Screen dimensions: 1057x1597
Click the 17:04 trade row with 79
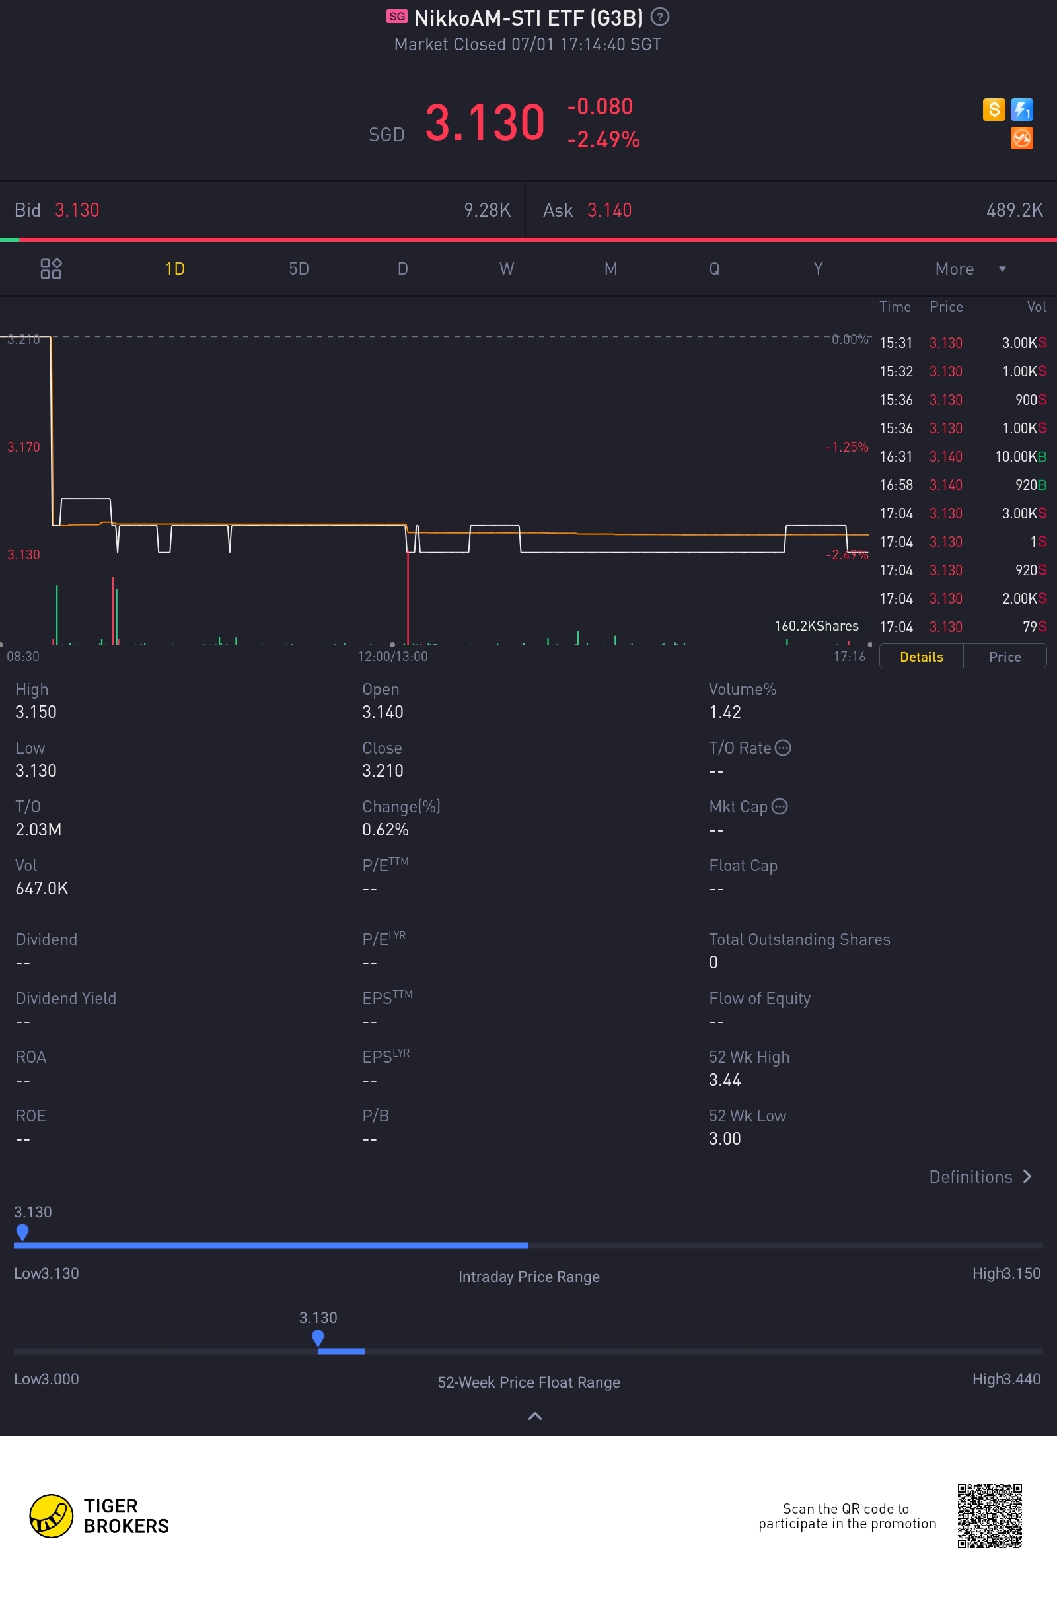[963, 627]
